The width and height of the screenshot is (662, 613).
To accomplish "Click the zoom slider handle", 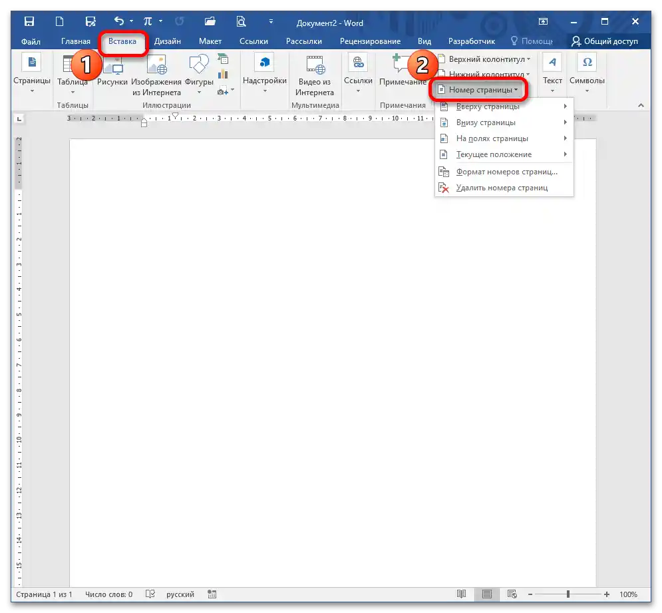I will (x=568, y=594).
